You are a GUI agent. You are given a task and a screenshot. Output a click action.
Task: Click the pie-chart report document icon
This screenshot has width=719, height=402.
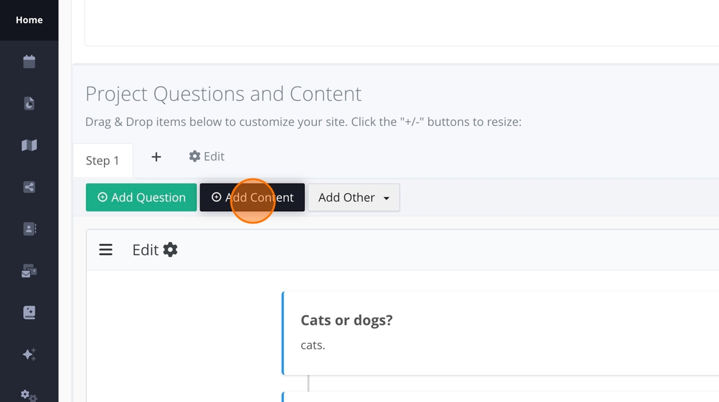point(29,103)
